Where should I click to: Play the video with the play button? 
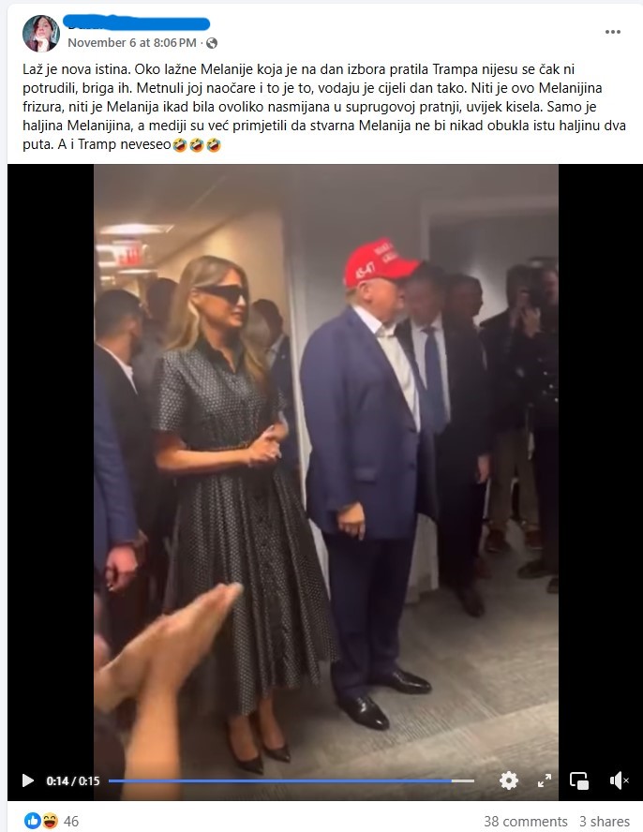point(27,780)
